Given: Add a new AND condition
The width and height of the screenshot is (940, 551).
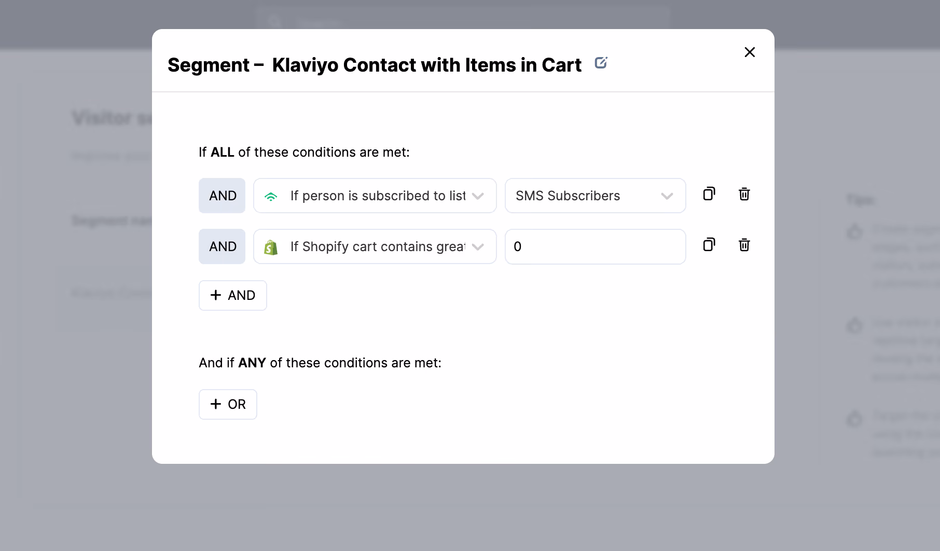Looking at the screenshot, I should point(233,295).
